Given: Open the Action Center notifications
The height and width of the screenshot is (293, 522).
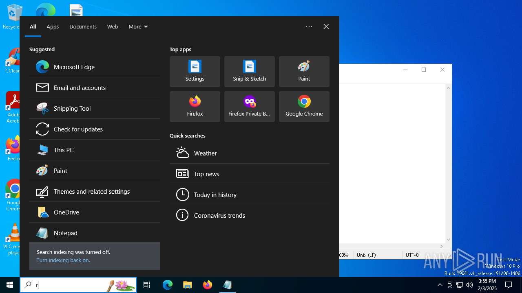Looking at the screenshot, I should click(x=509, y=285).
